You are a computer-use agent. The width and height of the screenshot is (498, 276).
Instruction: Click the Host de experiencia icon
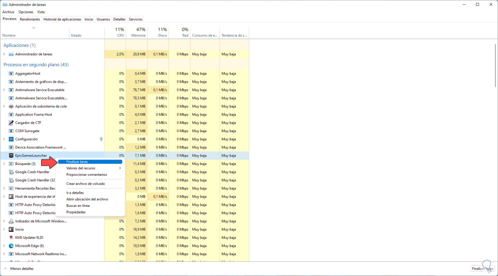coord(11,197)
